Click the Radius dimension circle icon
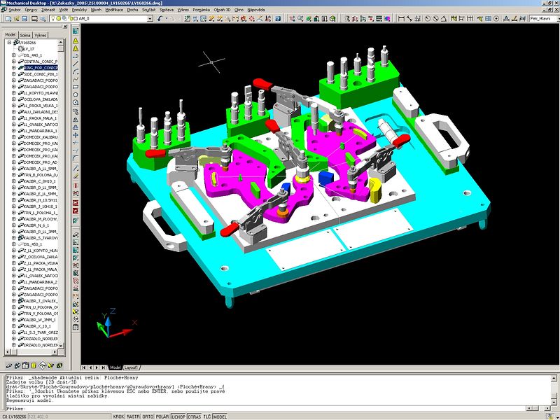560x420 pixels. pyautogui.click(x=428, y=19)
